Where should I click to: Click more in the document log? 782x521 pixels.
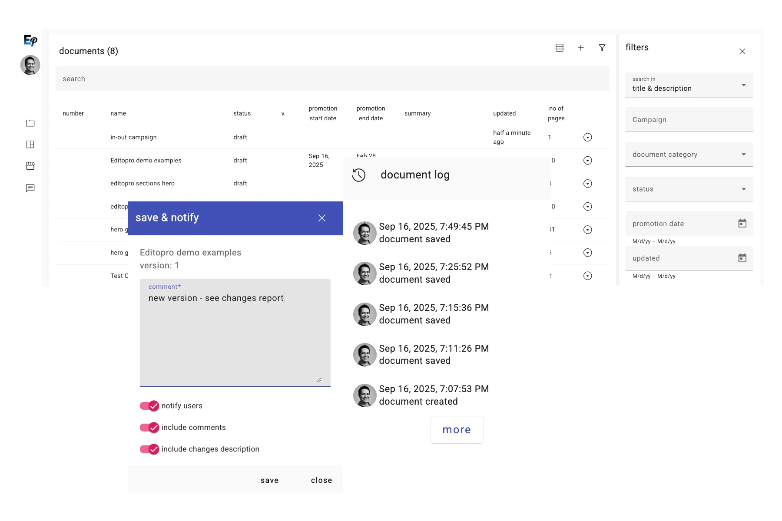[x=457, y=430]
